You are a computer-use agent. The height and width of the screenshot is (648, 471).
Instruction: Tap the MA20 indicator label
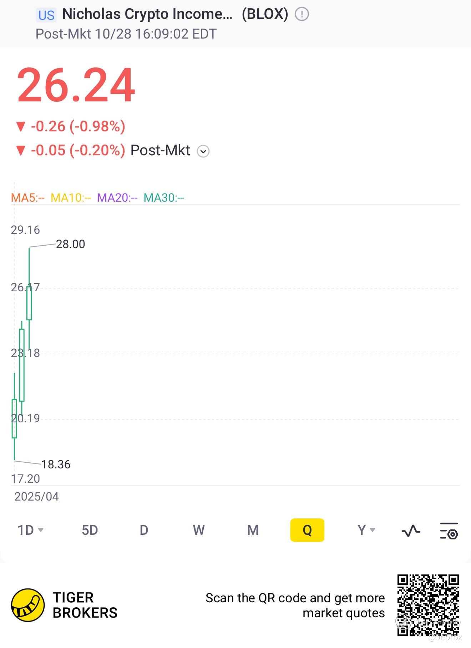117,197
